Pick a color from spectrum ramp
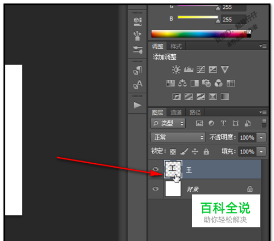The height and width of the screenshot is (241, 274). (x=199, y=34)
